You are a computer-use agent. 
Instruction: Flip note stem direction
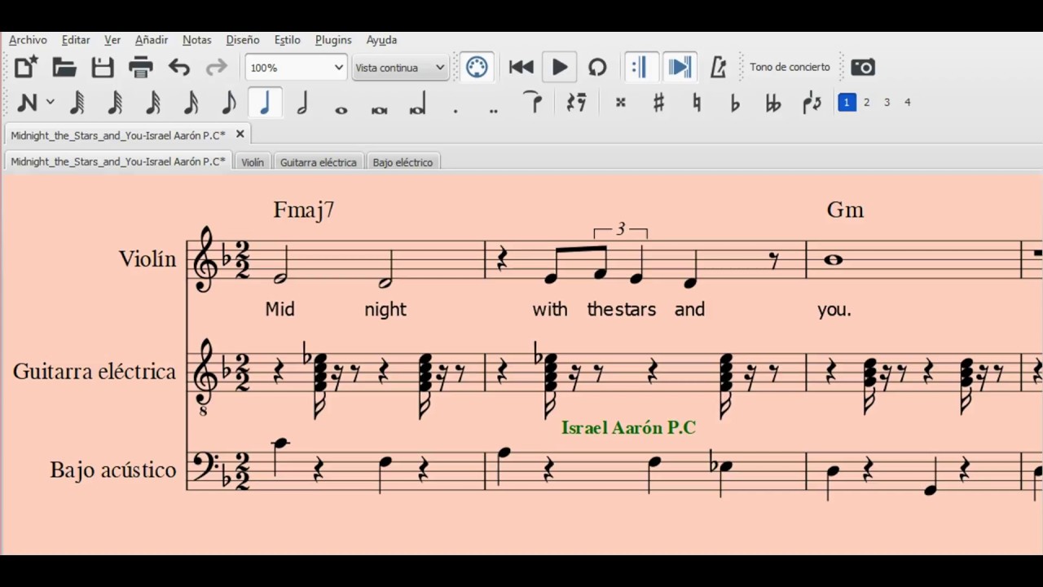(811, 103)
